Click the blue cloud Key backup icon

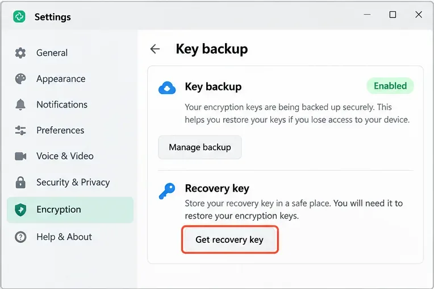(167, 88)
